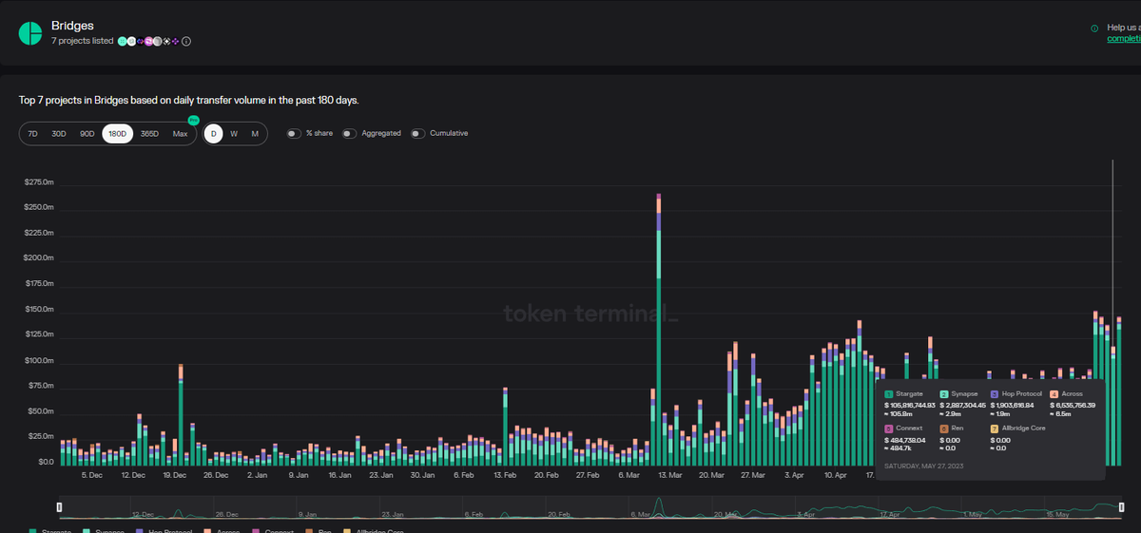
Task: Click the Connext value $484,738.04
Action: pos(906,440)
